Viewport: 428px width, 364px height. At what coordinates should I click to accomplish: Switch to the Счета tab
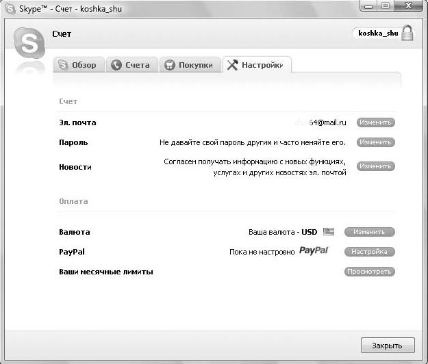[x=131, y=66]
